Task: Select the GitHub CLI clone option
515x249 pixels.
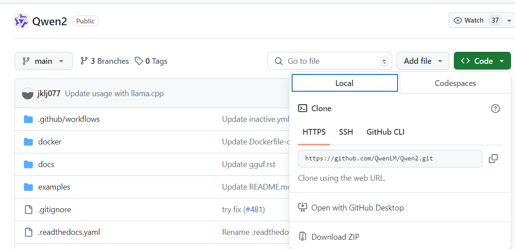Action: (x=385, y=132)
